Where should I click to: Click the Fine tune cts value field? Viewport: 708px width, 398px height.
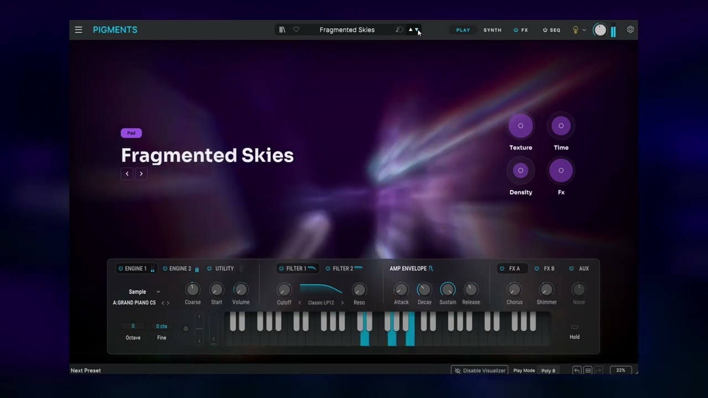point(162,326)
